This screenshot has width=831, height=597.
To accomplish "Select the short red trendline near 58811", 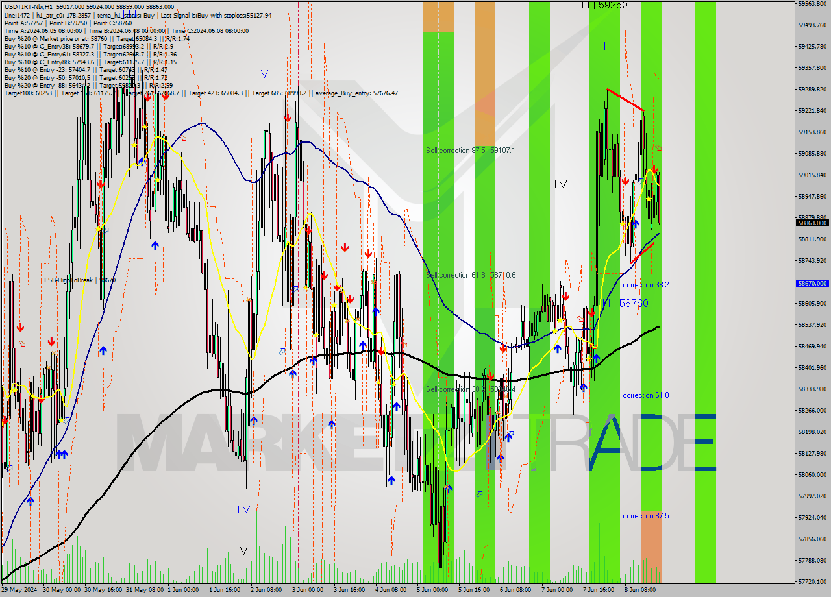I will (x=642, y=252).
